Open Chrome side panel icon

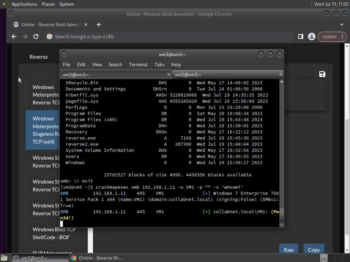(x=301, y=37)
